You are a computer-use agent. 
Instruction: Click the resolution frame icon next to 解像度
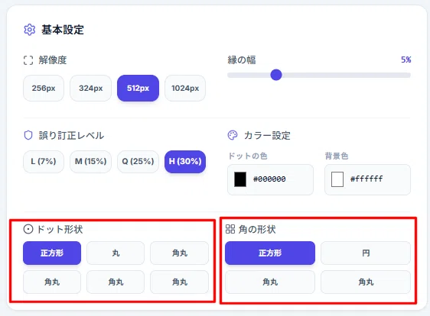click(28, 60)
